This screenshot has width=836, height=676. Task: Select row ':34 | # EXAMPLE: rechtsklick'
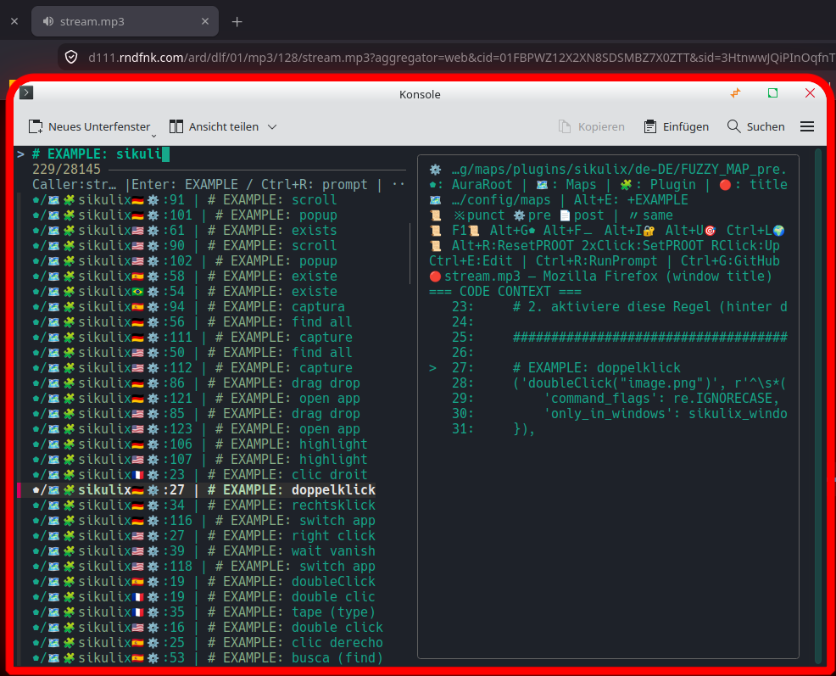[203, 506]
